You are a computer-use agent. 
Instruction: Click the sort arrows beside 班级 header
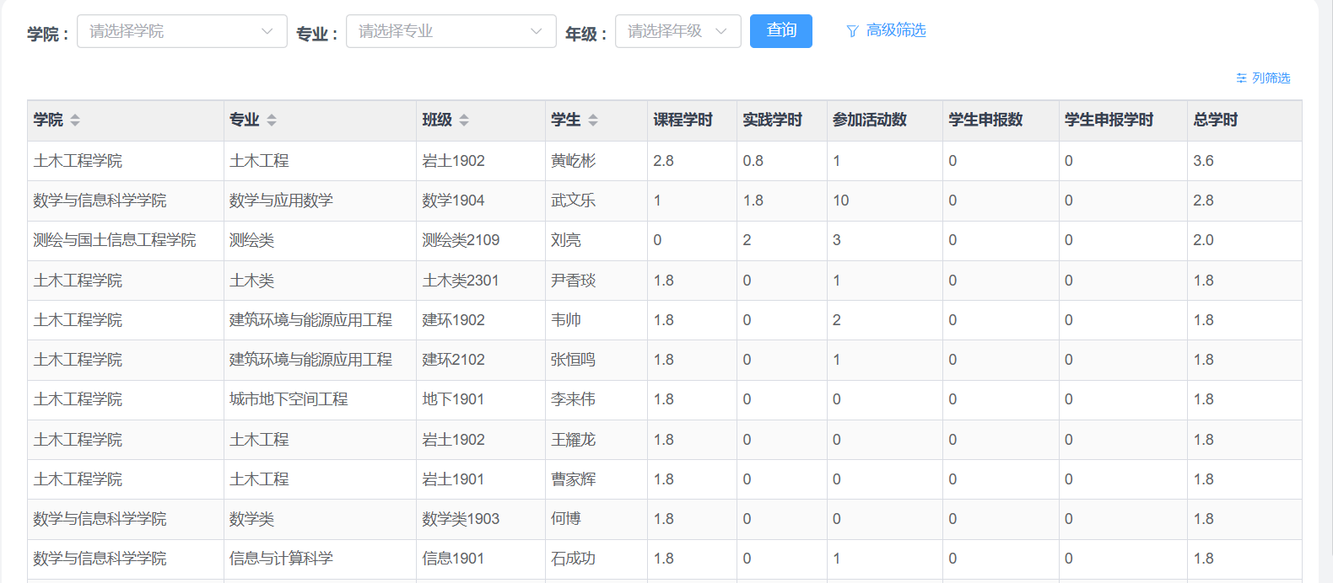464,120
